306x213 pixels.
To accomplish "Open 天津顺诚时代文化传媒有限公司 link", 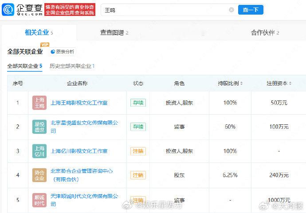I will coord(84,200).
